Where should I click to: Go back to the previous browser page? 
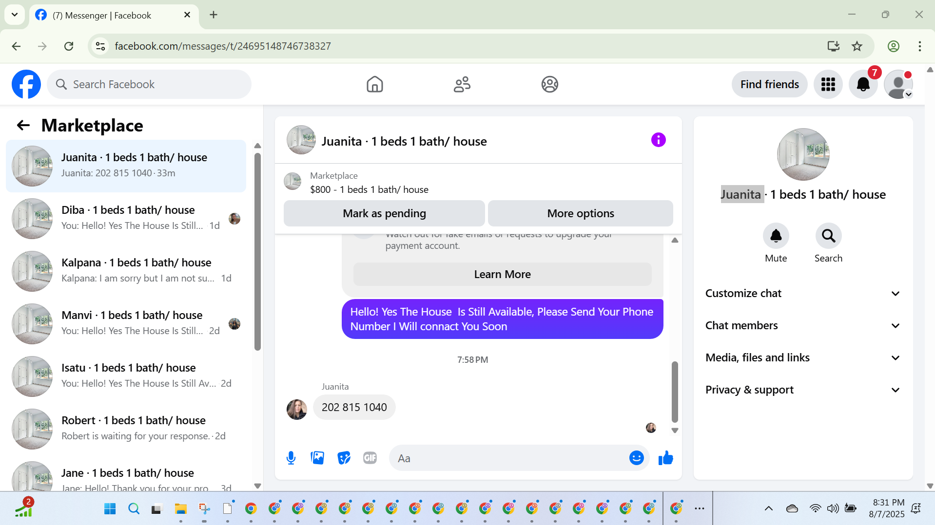(x=16, y=46)
